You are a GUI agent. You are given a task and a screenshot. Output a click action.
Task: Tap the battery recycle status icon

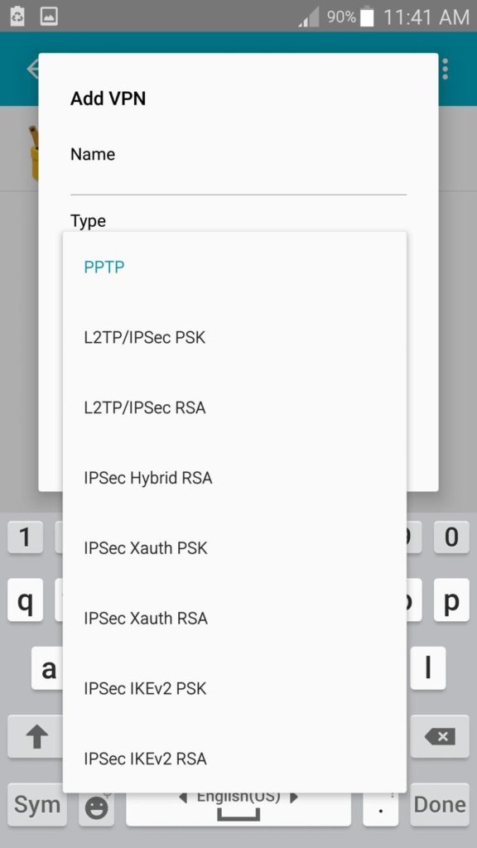17,16
